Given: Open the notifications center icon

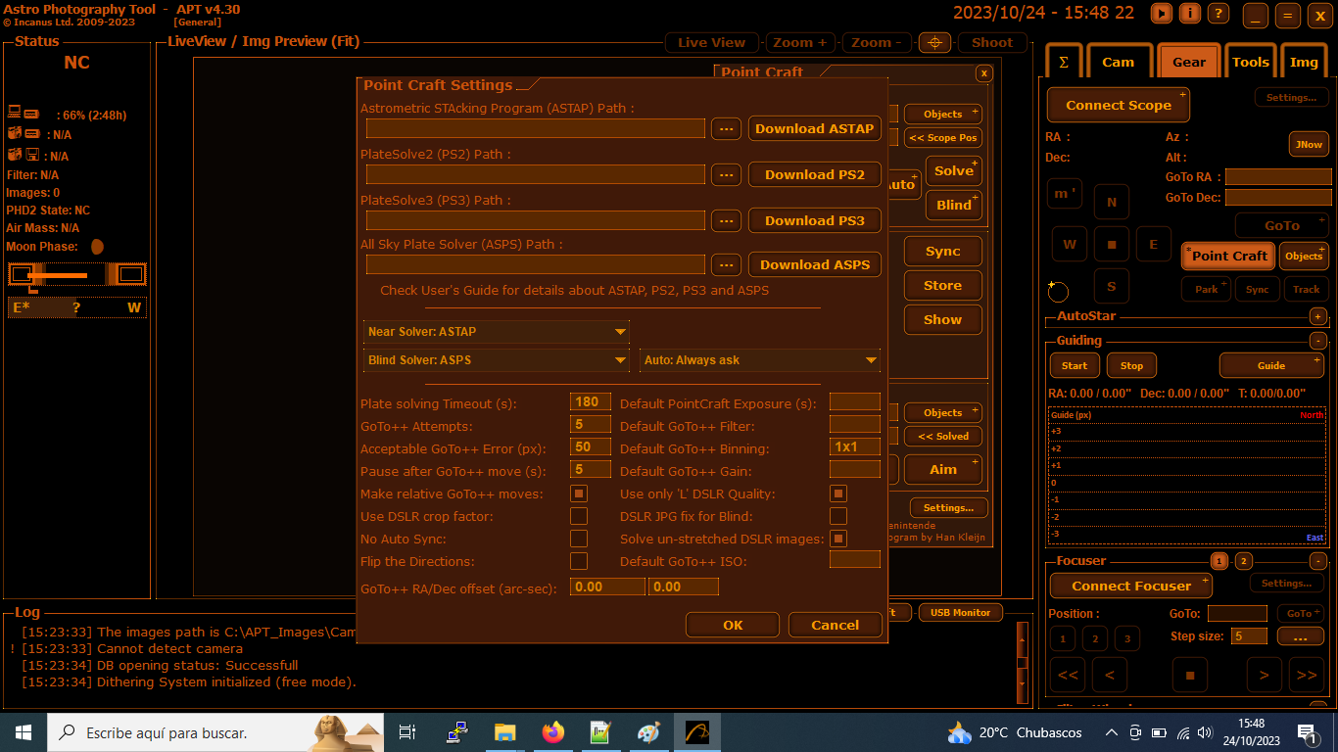Looking at the screenshot, I should click(x=1307, y=732).
